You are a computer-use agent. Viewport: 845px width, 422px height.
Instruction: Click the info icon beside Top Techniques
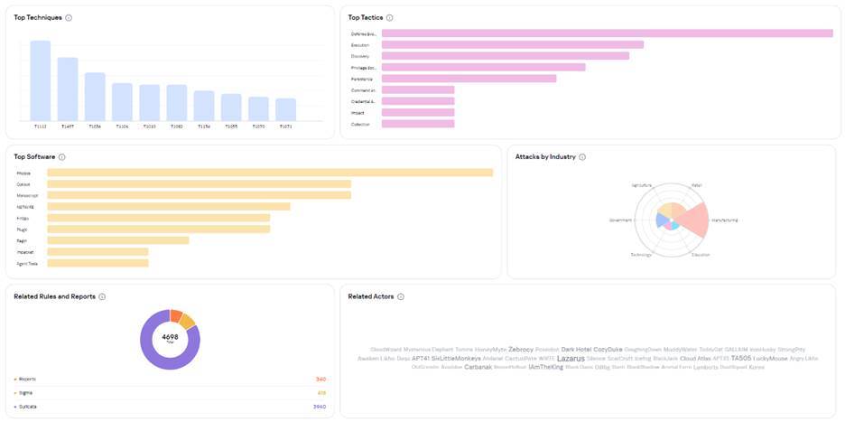(x=69, y=18)
